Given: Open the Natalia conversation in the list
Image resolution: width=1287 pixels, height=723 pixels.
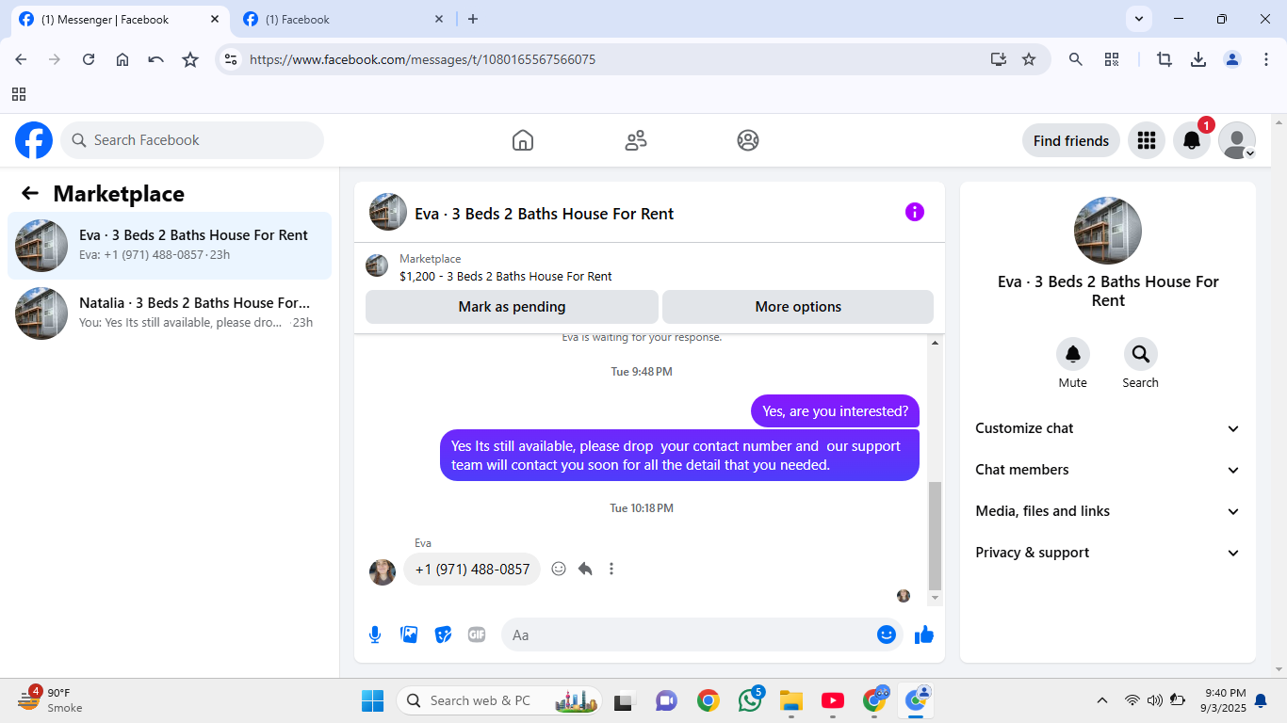Looking at the screenshot, I should click(170, 313).
